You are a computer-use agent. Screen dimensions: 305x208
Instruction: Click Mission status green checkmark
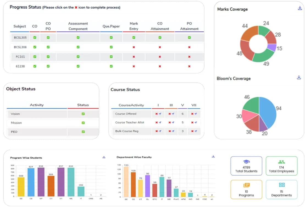83,123
